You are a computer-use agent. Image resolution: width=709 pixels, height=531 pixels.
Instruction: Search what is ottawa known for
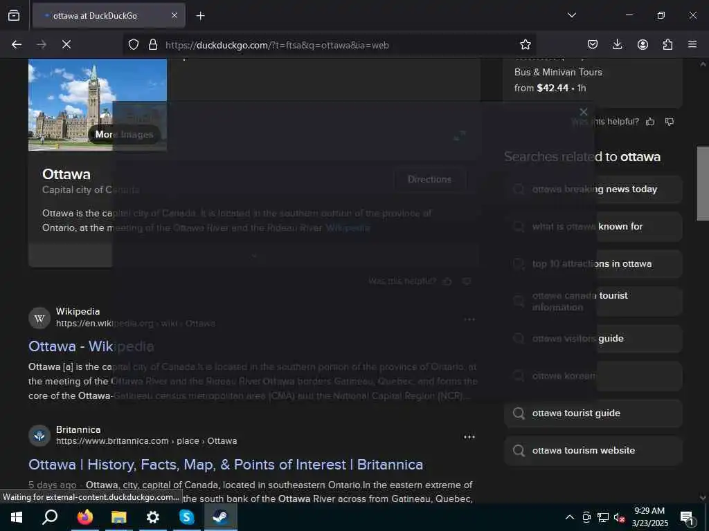coord(593,227)
